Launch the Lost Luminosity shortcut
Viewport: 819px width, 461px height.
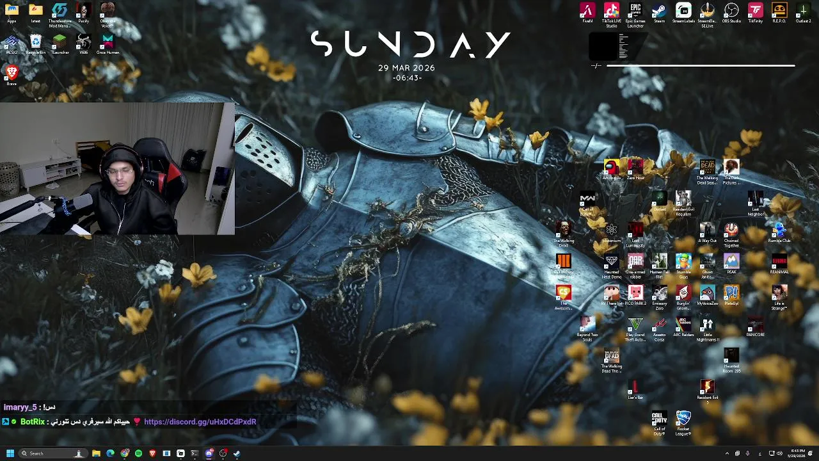635,234
